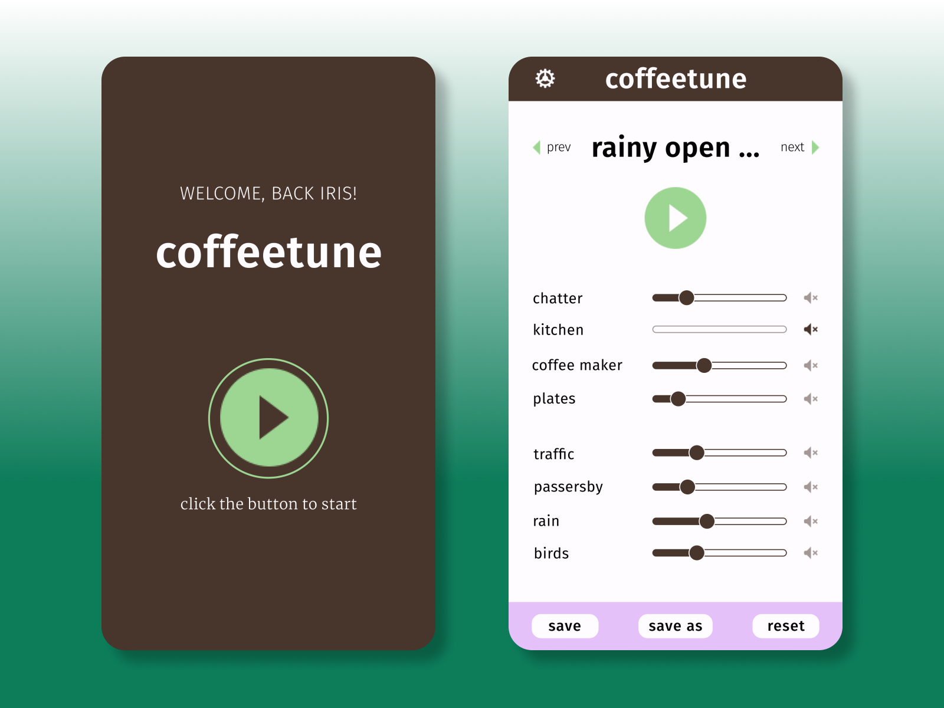The height and width of the screenshot is (708, 944).
Task: Click the birds volume slider handle
Action: pos(697,553)
